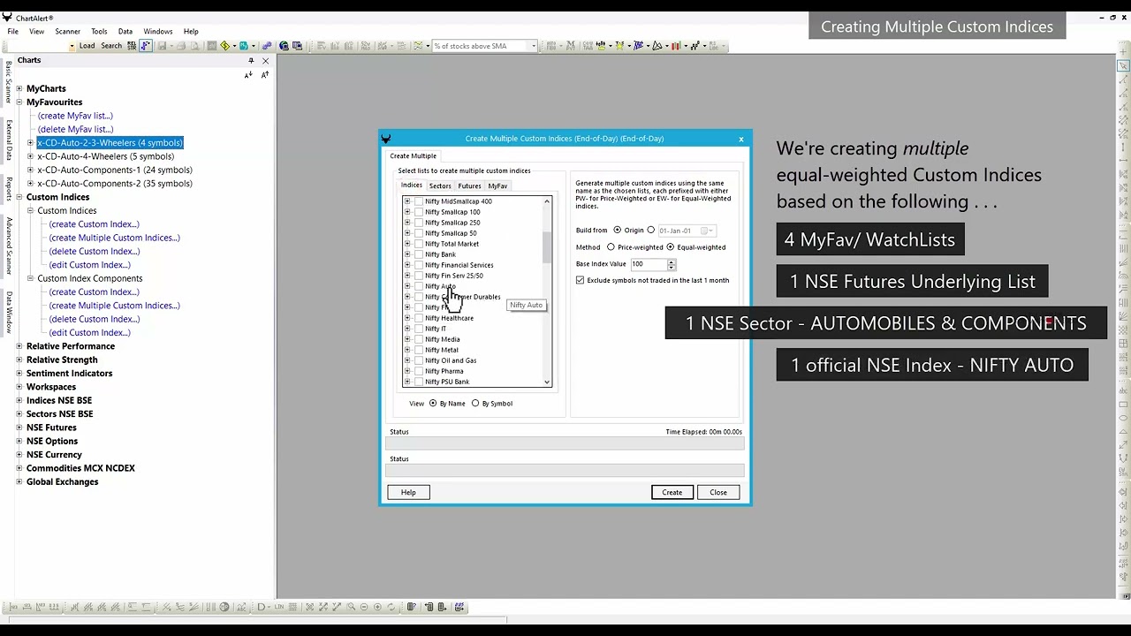Select the Origin radio button
The width and height of the screenshot is (1131, 636).
click(x=617, y=231)
